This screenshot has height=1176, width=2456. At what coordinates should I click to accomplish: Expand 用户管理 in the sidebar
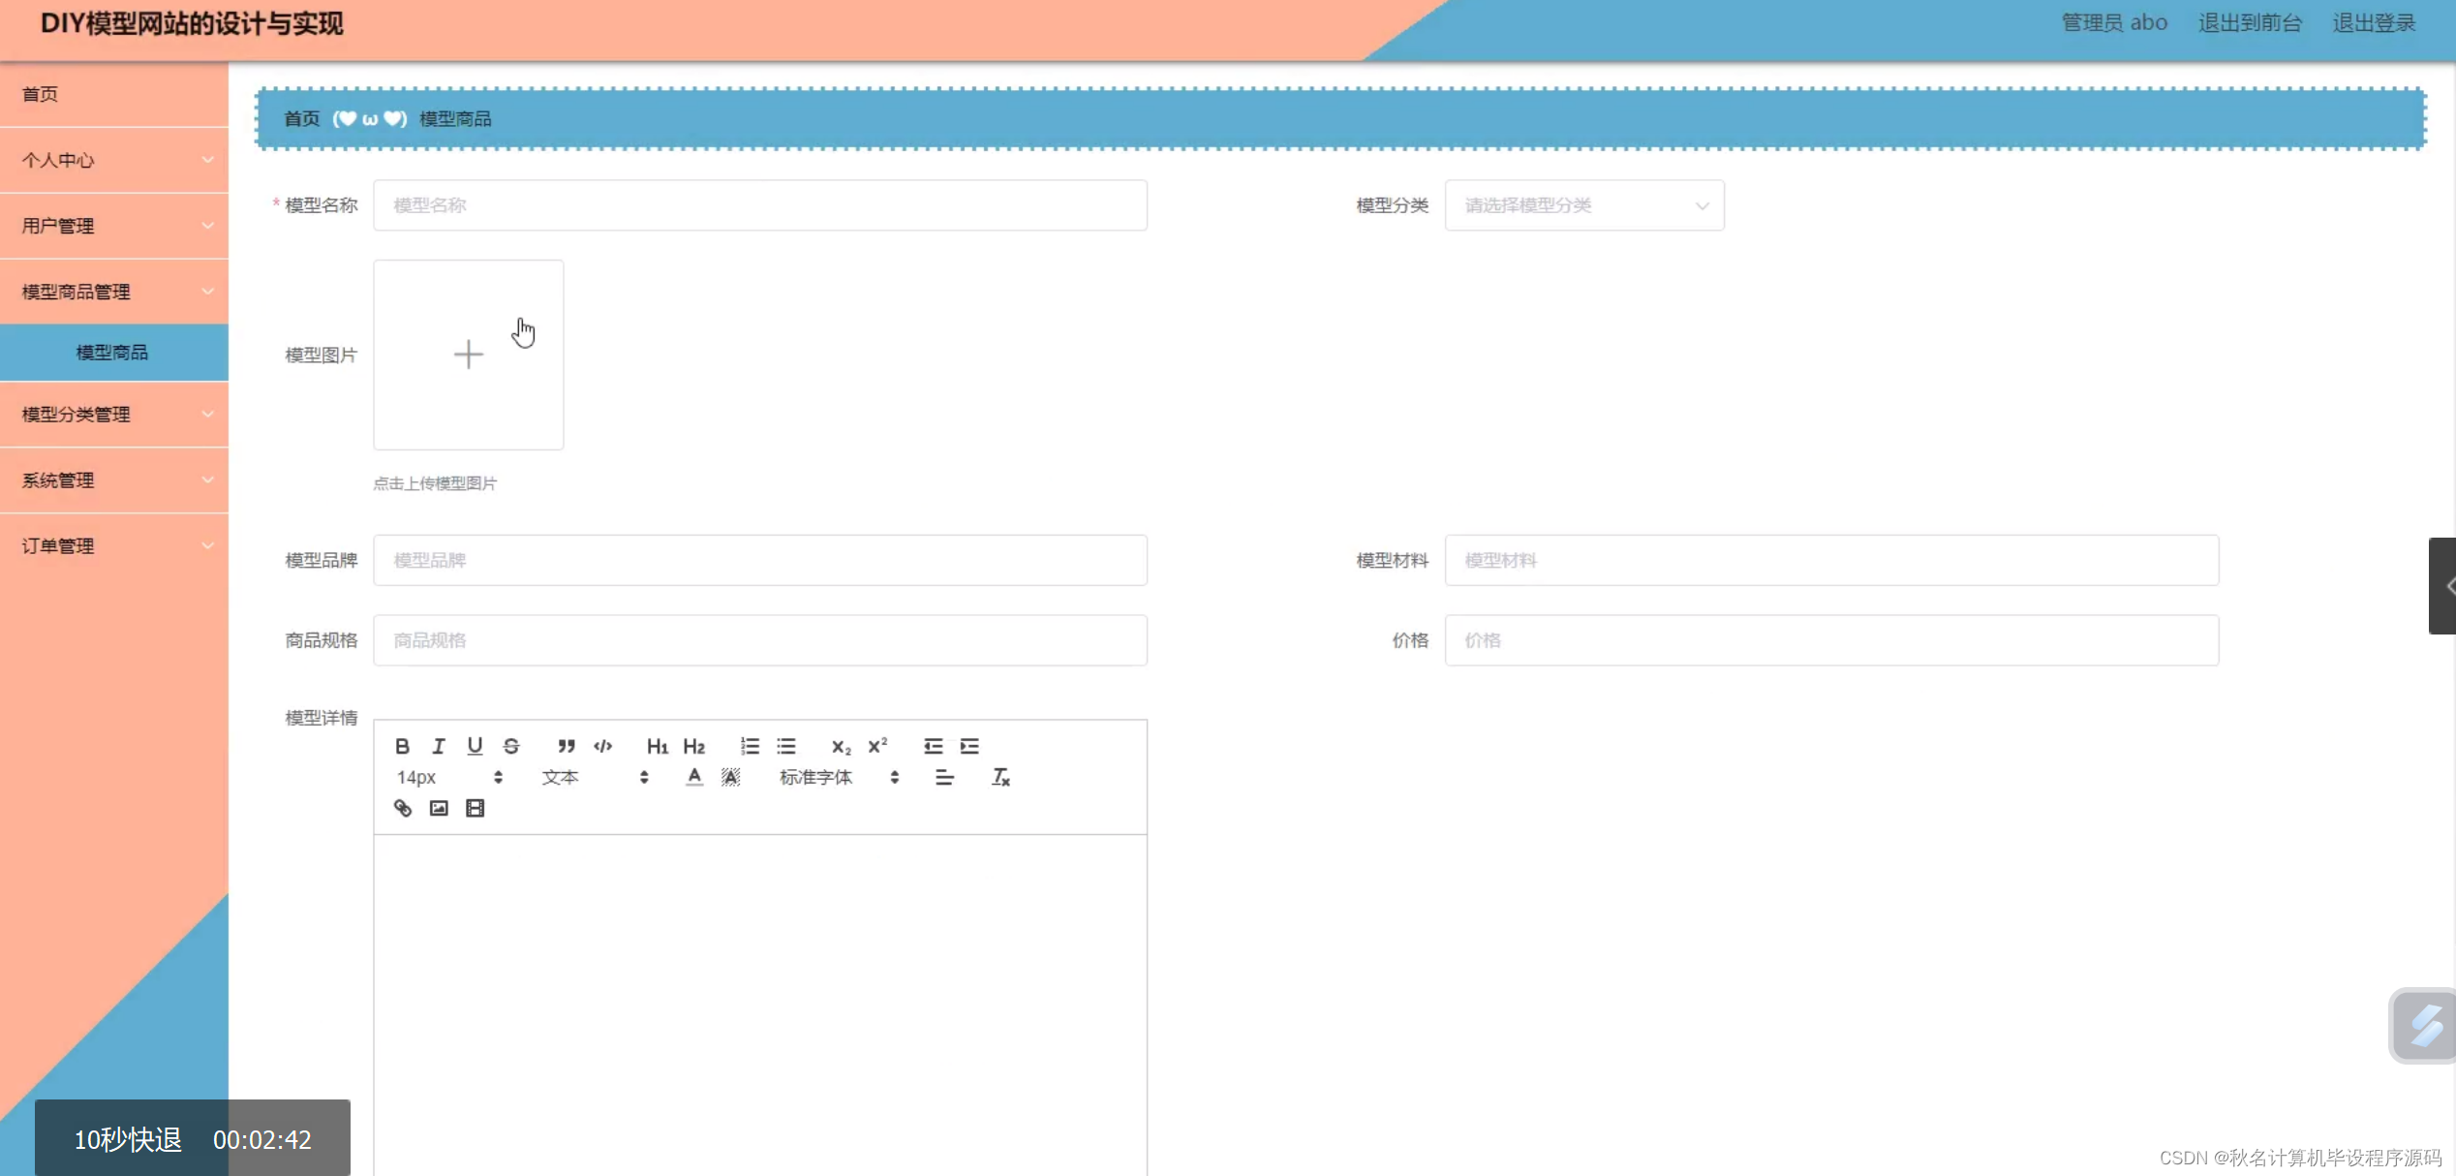click(x=114, y=226)
